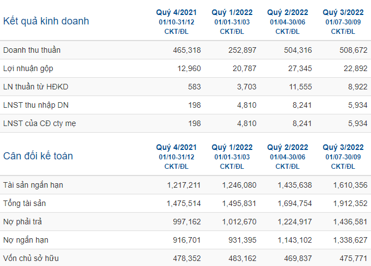Open the Cân đối kế toán section heading
The height and width of the screenshot is (266, 371).
tap(38, 156)
